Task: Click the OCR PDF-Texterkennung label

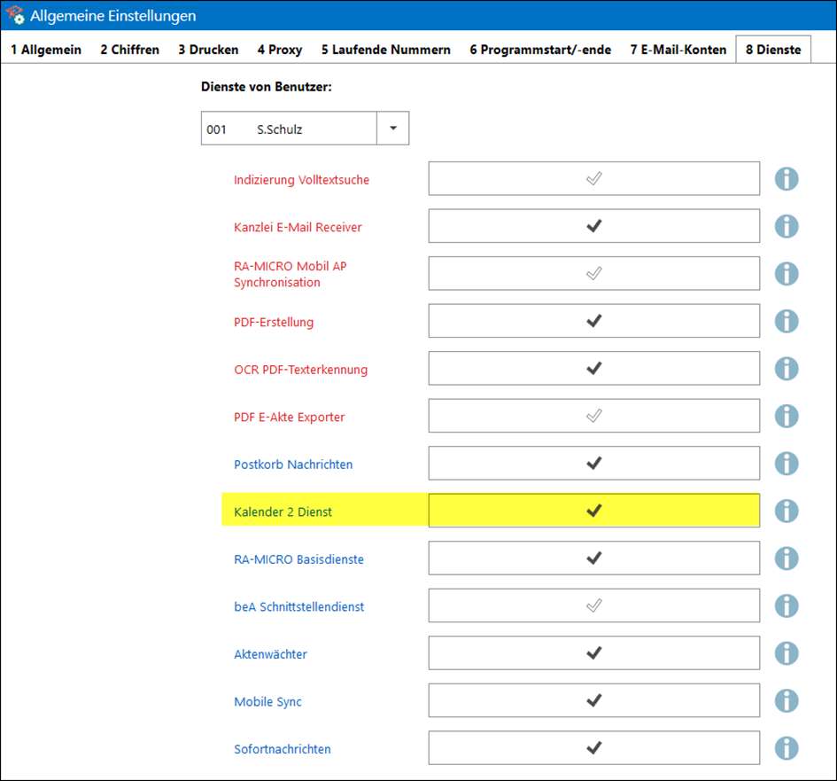Action: click(300, 370)
